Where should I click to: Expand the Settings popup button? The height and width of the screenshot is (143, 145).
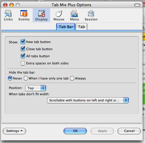[15, 131]
